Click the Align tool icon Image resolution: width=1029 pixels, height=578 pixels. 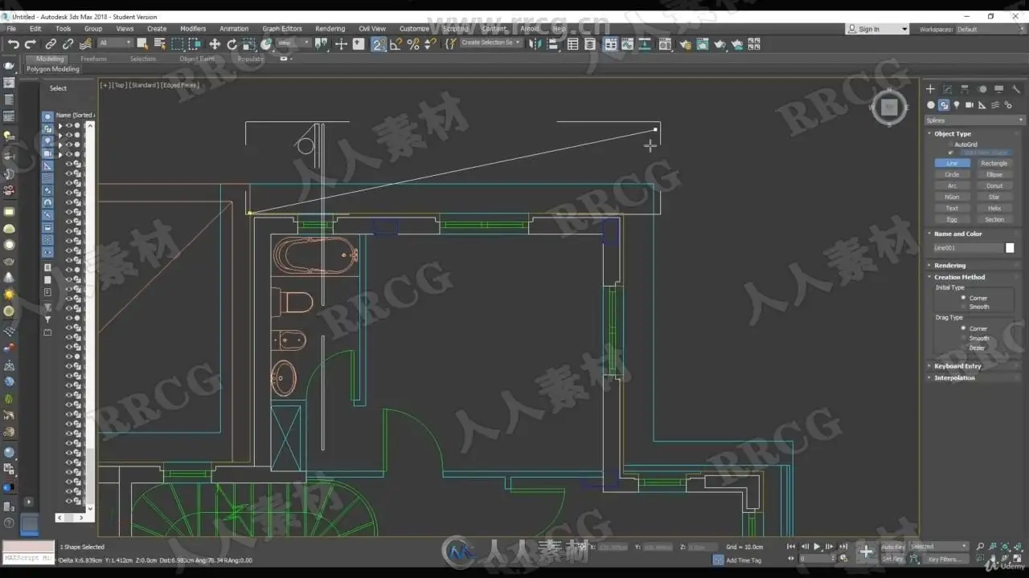tap(554, 44)
